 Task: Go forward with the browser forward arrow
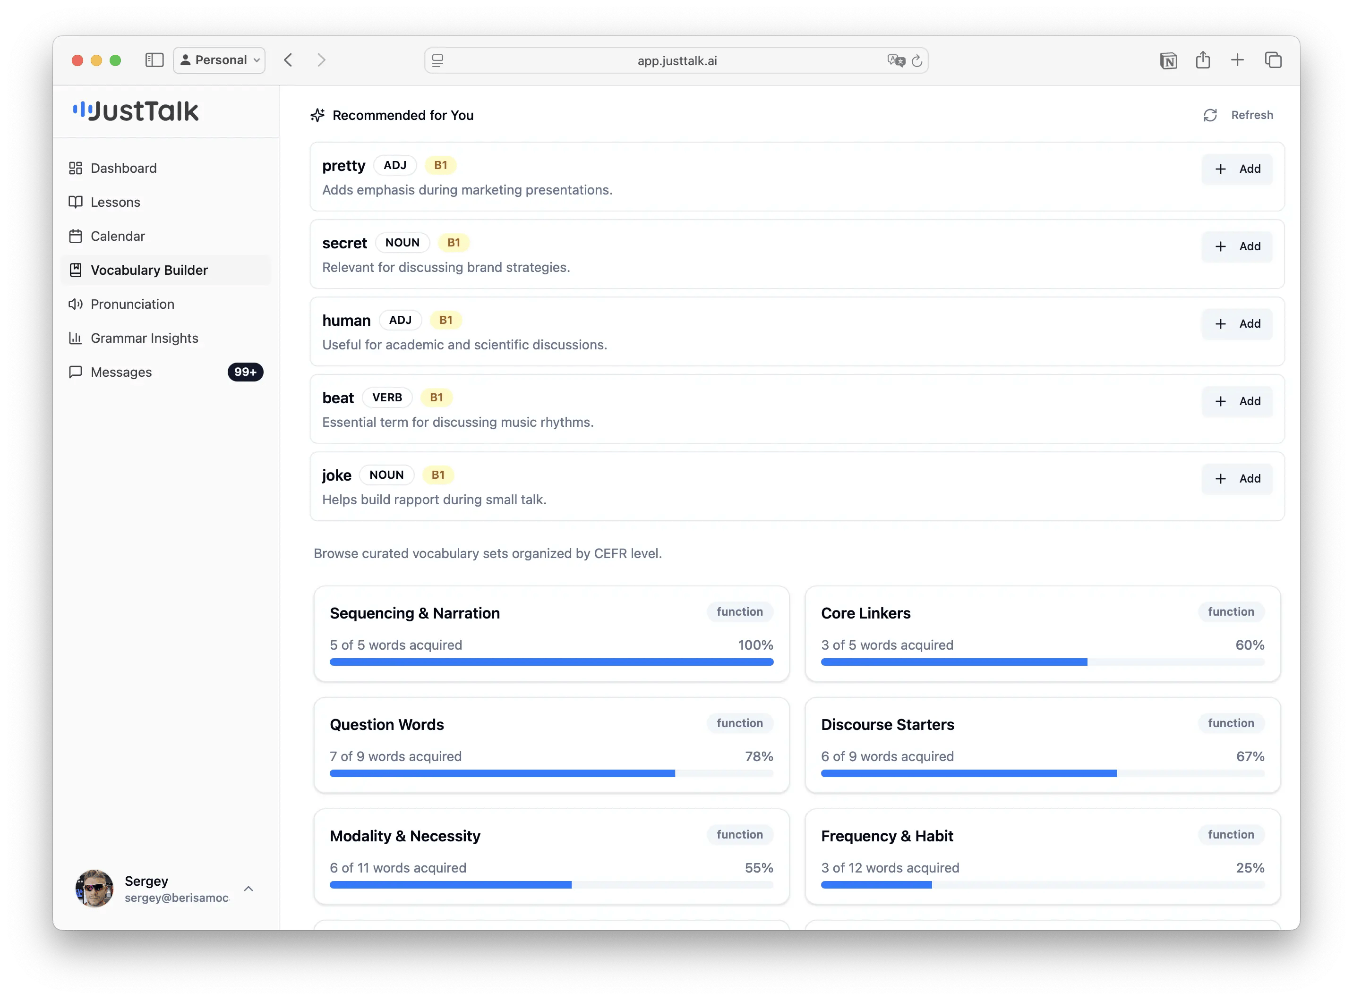click(322, 60)
